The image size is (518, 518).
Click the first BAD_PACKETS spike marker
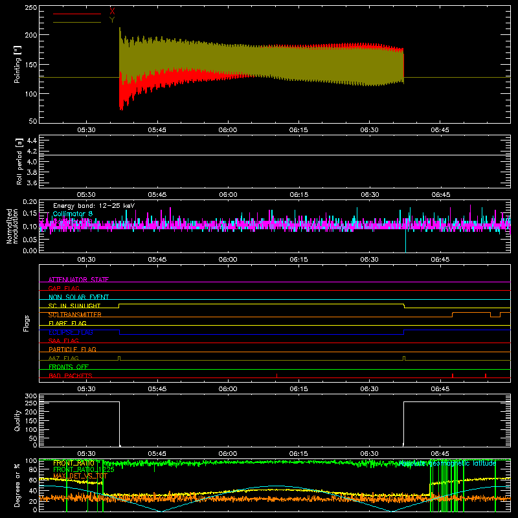pos(277,376)
